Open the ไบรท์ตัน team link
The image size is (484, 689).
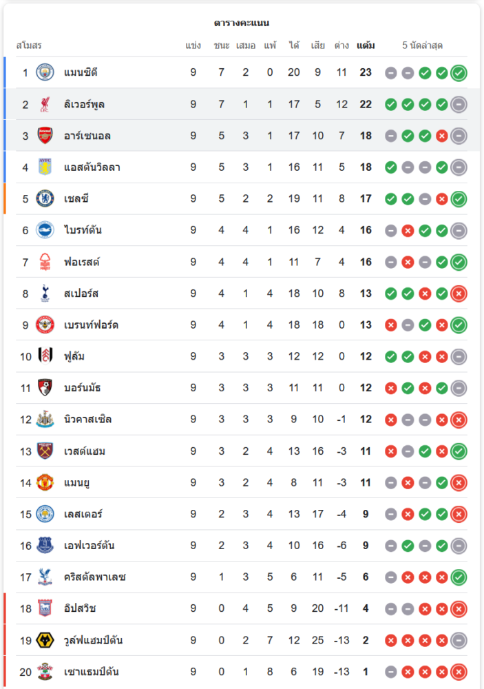coord(83,230)
